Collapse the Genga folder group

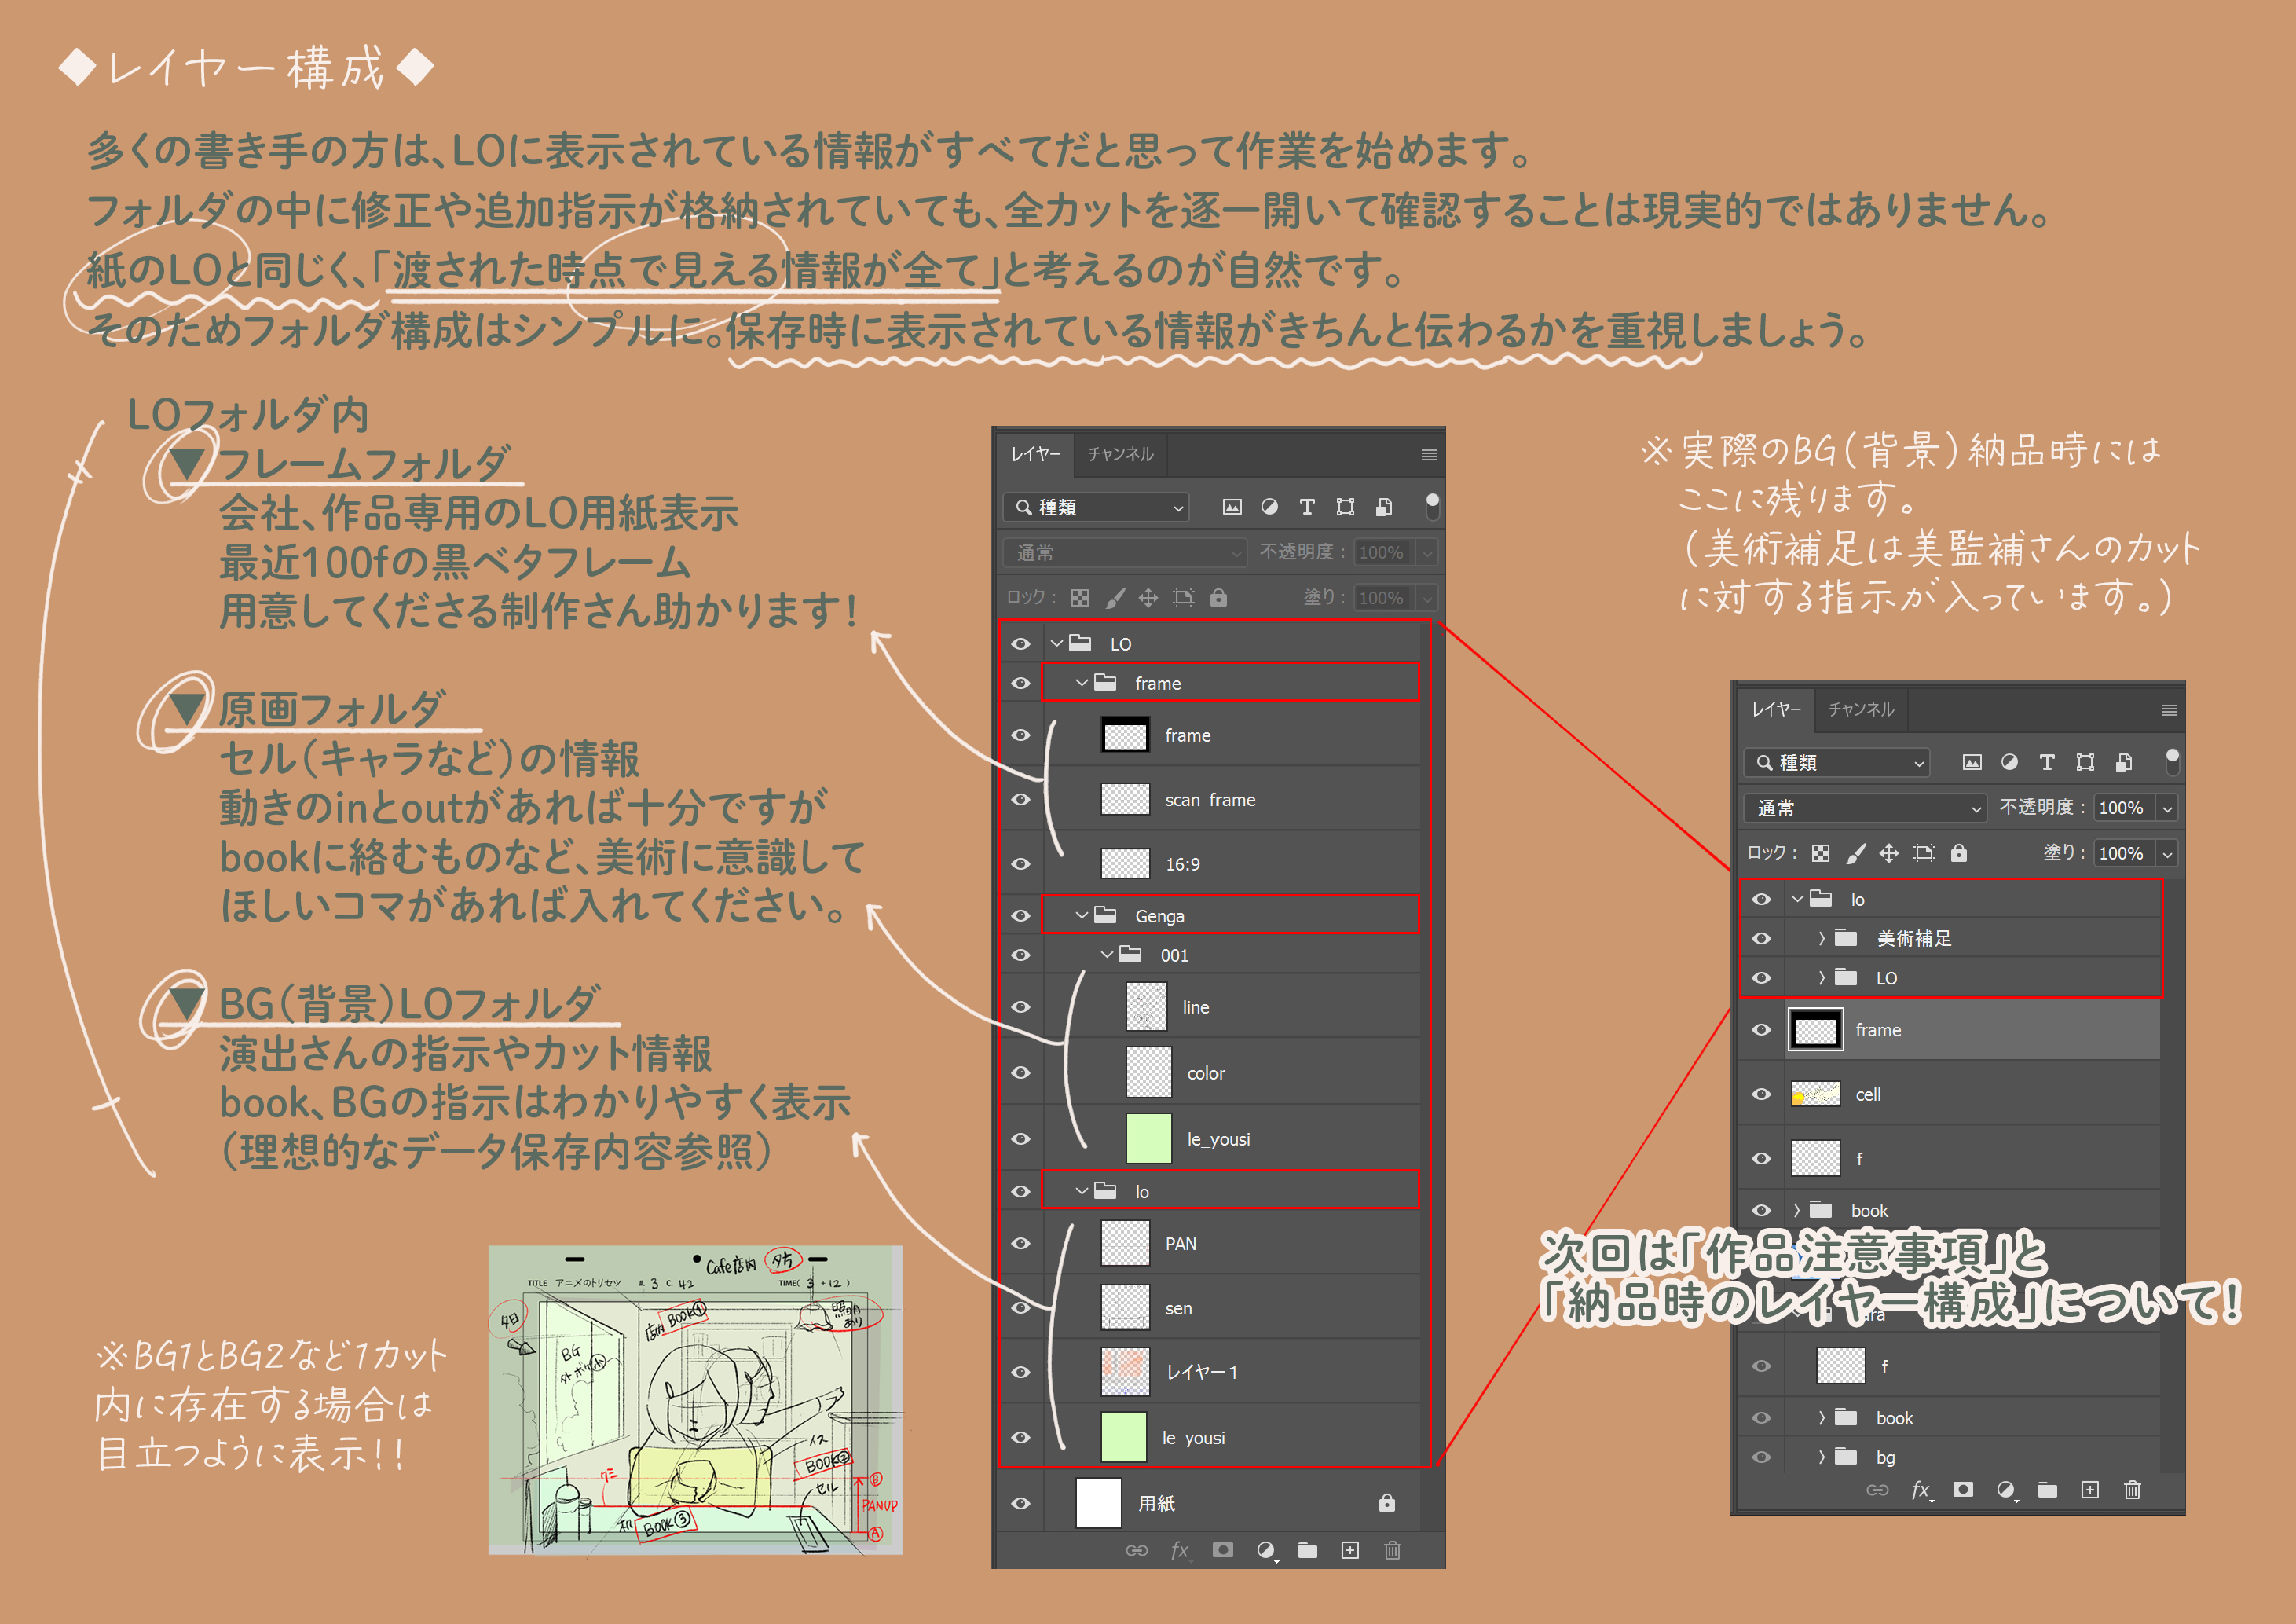tap(1081, 916)
